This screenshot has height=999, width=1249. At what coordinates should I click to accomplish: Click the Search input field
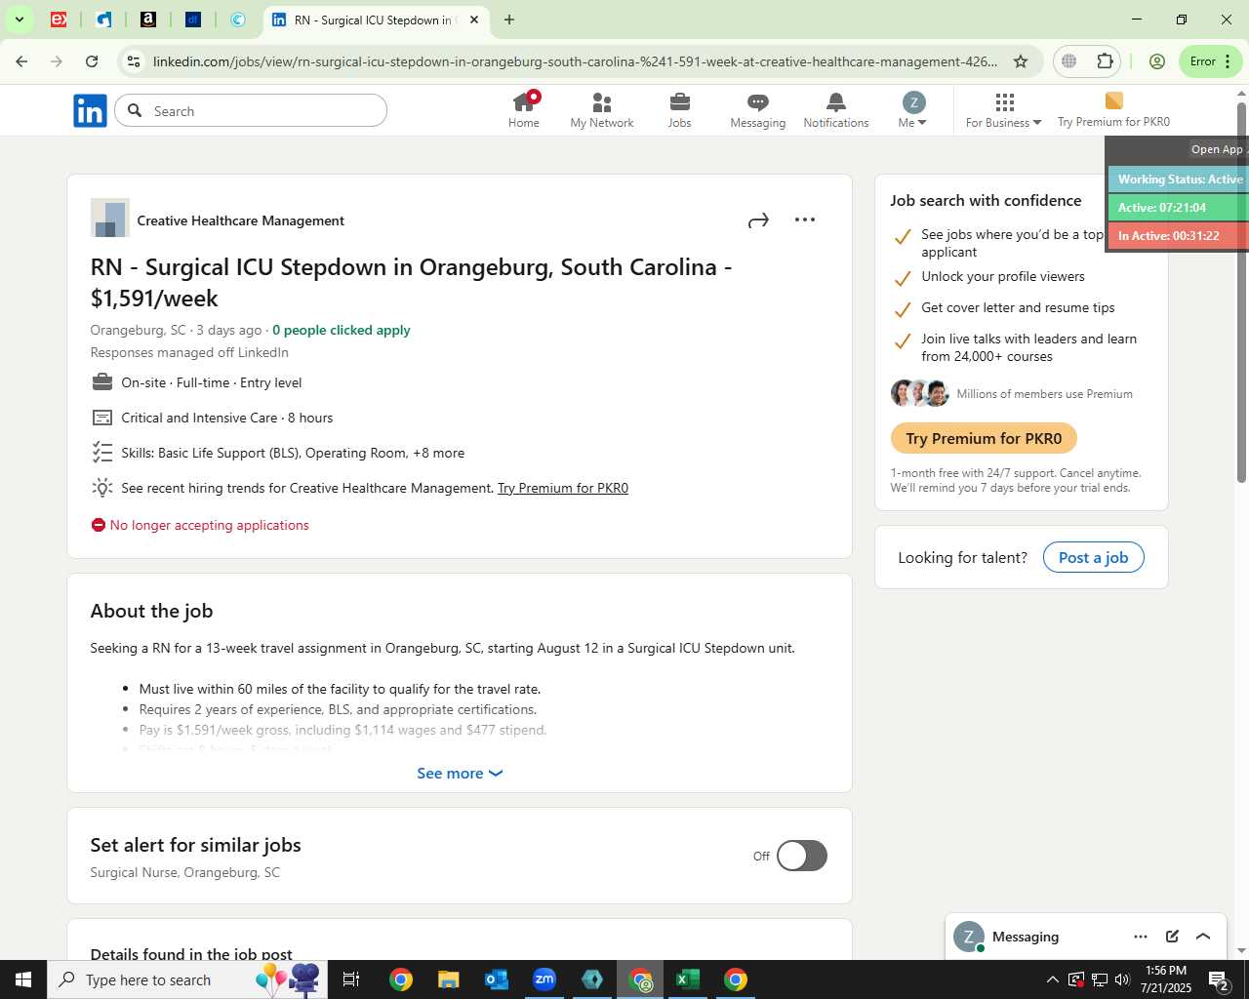(251, 111)
